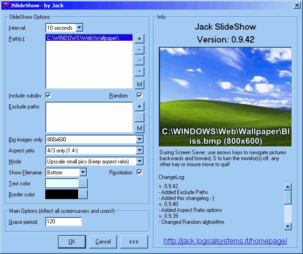Click changelog line 'Added Exclude Paths'

coord(183,192)
